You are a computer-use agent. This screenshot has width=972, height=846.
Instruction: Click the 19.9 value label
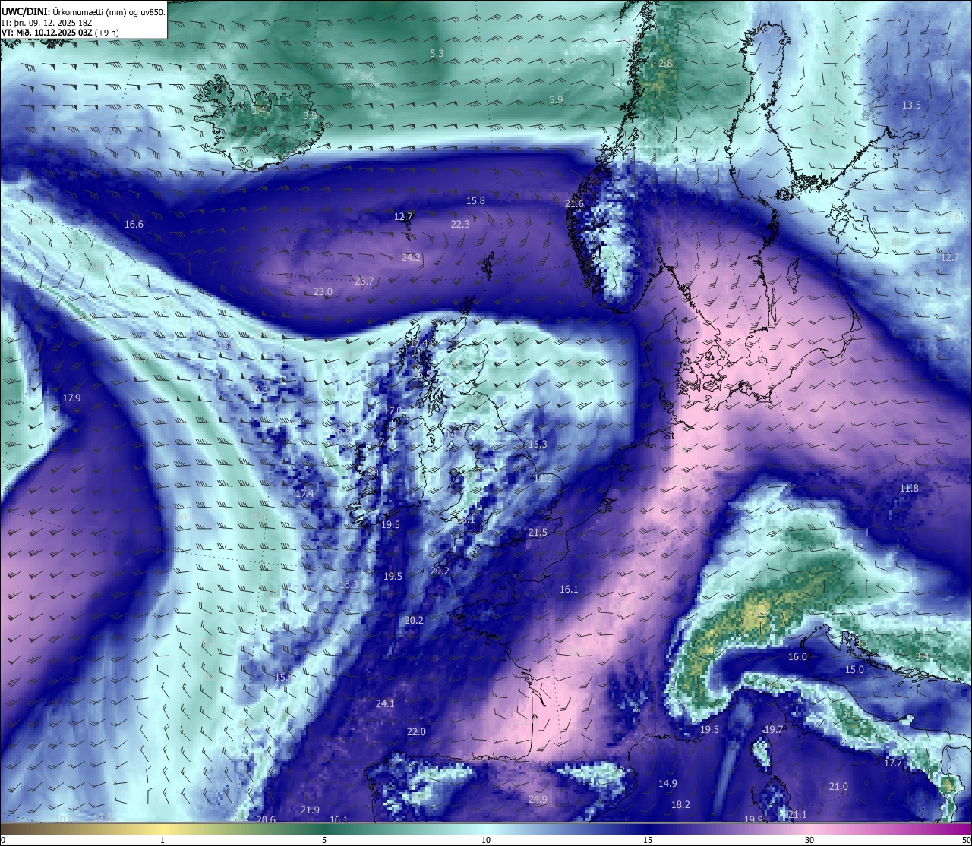753,819
